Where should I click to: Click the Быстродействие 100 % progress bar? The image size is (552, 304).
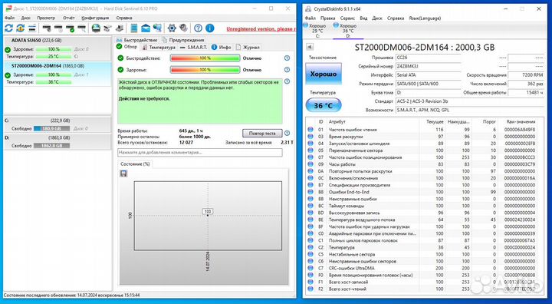click(205, 58)
